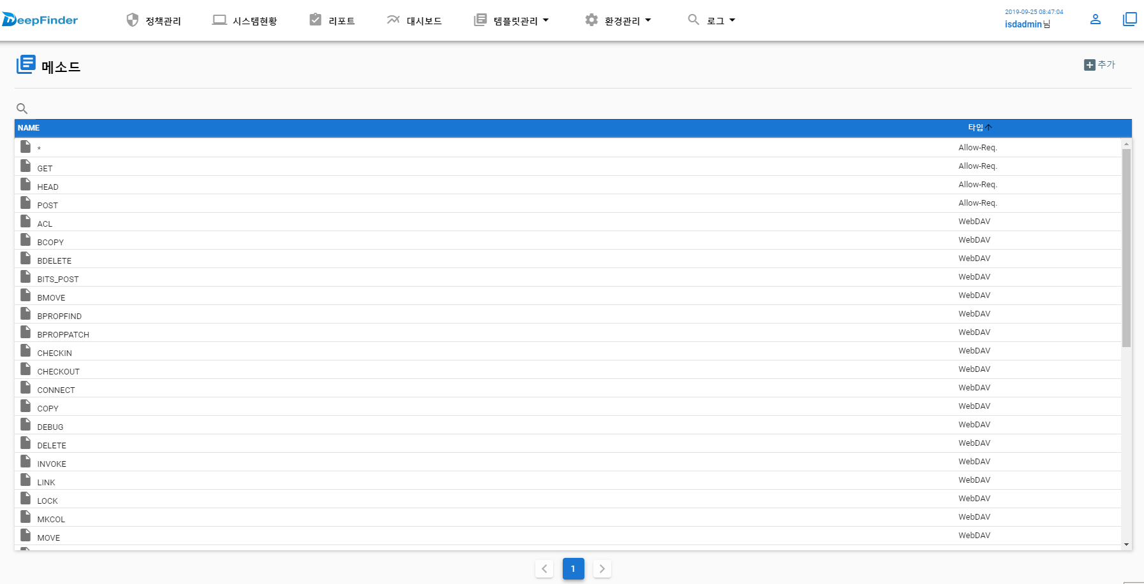This screenshot has height=584, width=1144.
Task: Click the file icon in the CONNECT row
Action: pyautogui.click(x=25, y=387)
